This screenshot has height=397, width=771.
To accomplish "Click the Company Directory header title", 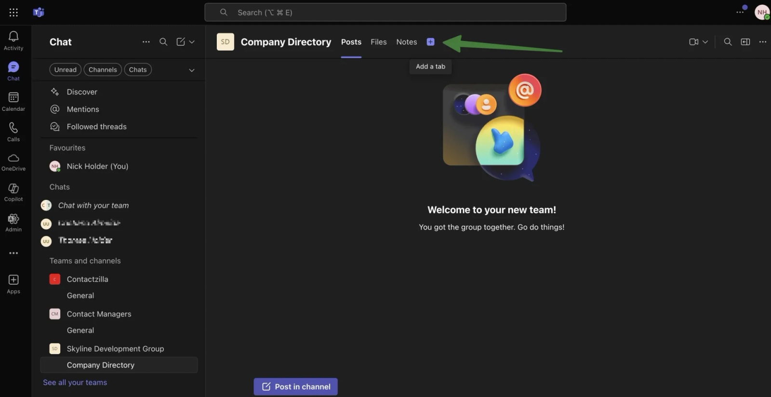I will tap(286, 42).
